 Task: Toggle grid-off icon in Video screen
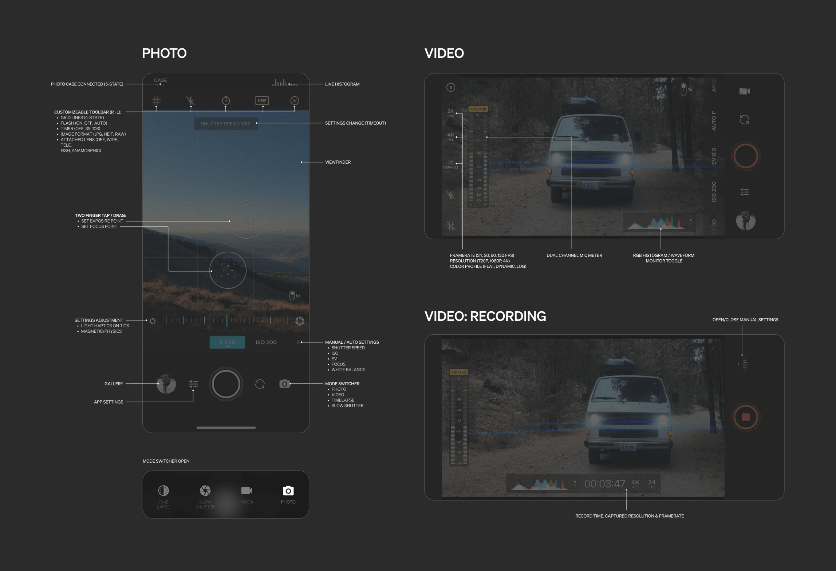(451, 226)
